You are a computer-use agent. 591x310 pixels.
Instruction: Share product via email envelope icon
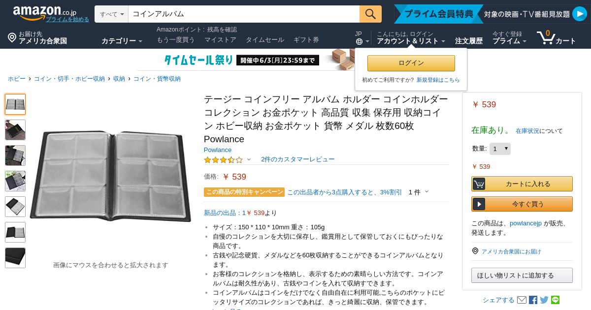(522, 300)
